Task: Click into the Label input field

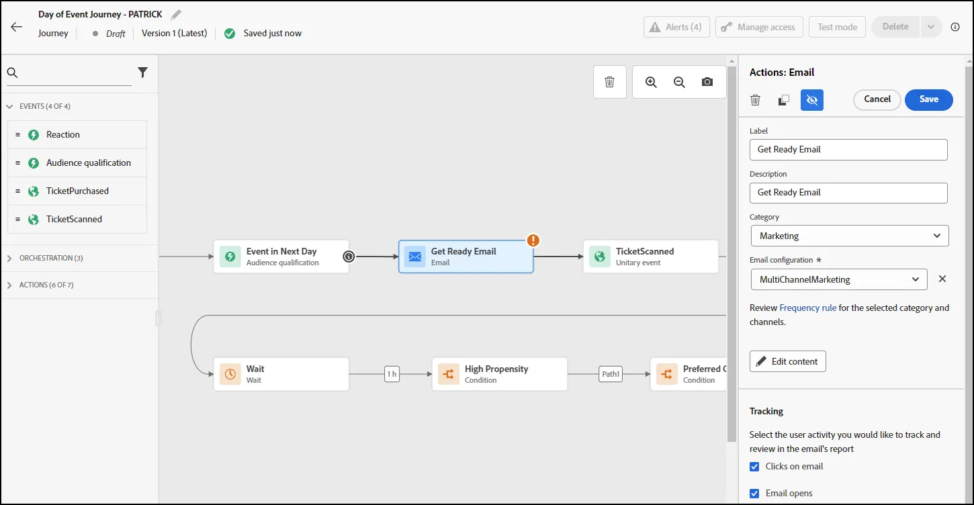Action: point(848,150)
